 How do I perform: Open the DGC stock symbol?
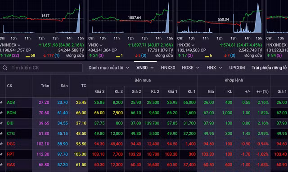[x=11, y=144]
